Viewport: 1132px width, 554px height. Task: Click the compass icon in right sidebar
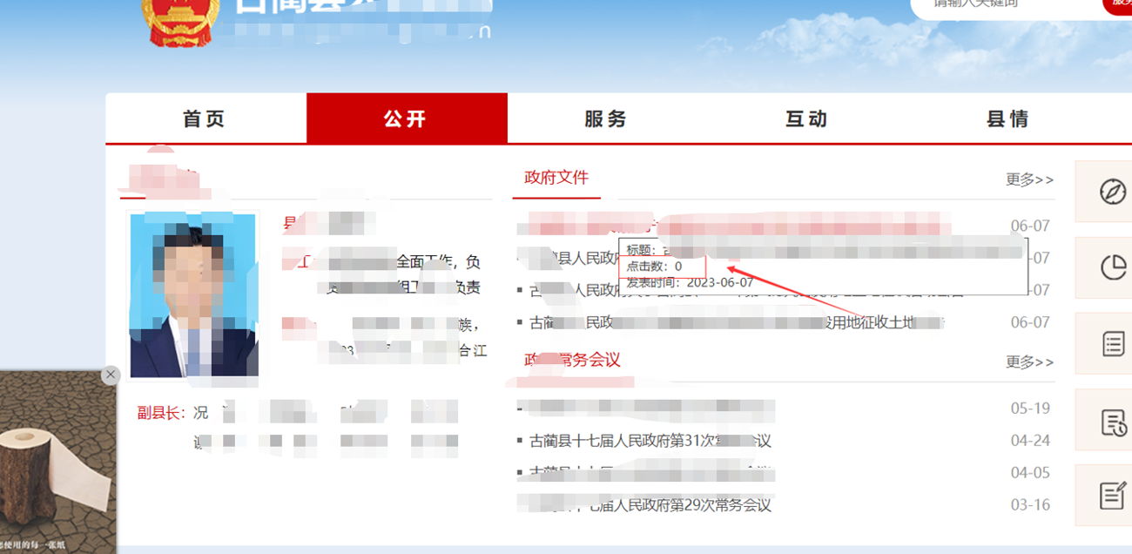(x=1112, y=192)
